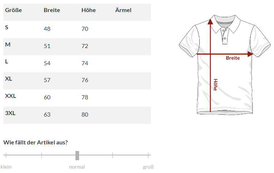Image resolution: width=274 pixels, height=173 pixels.
Task: Click the 'groß' slider label
Action: coord(148,167)
